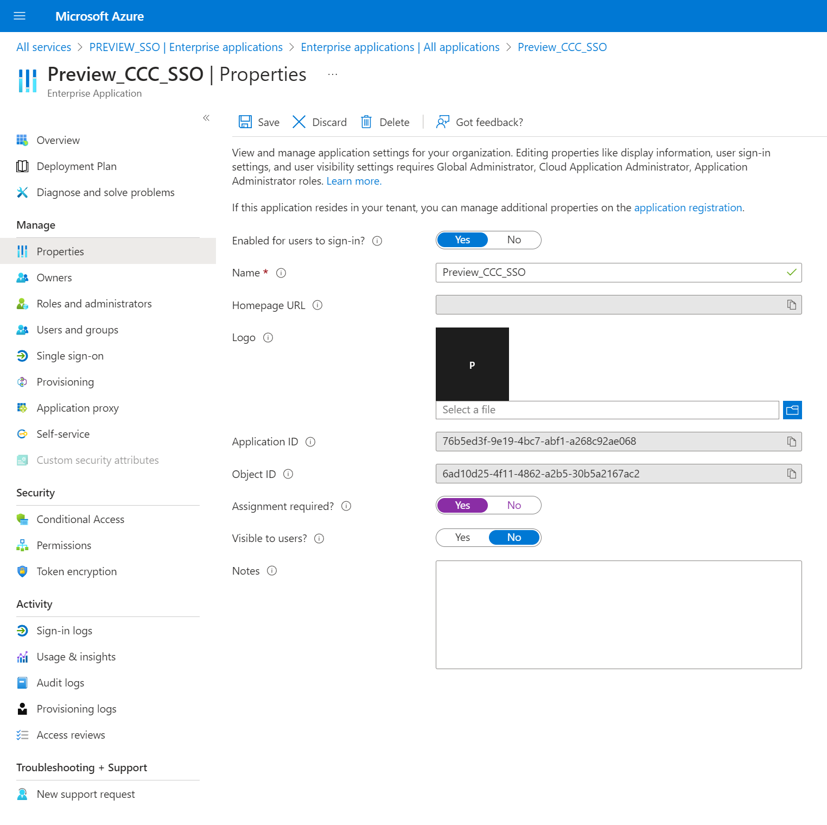Screen dimensions: 827x825
Task: Collapse the left navigation sidebar
Action: tap(206, 118)
